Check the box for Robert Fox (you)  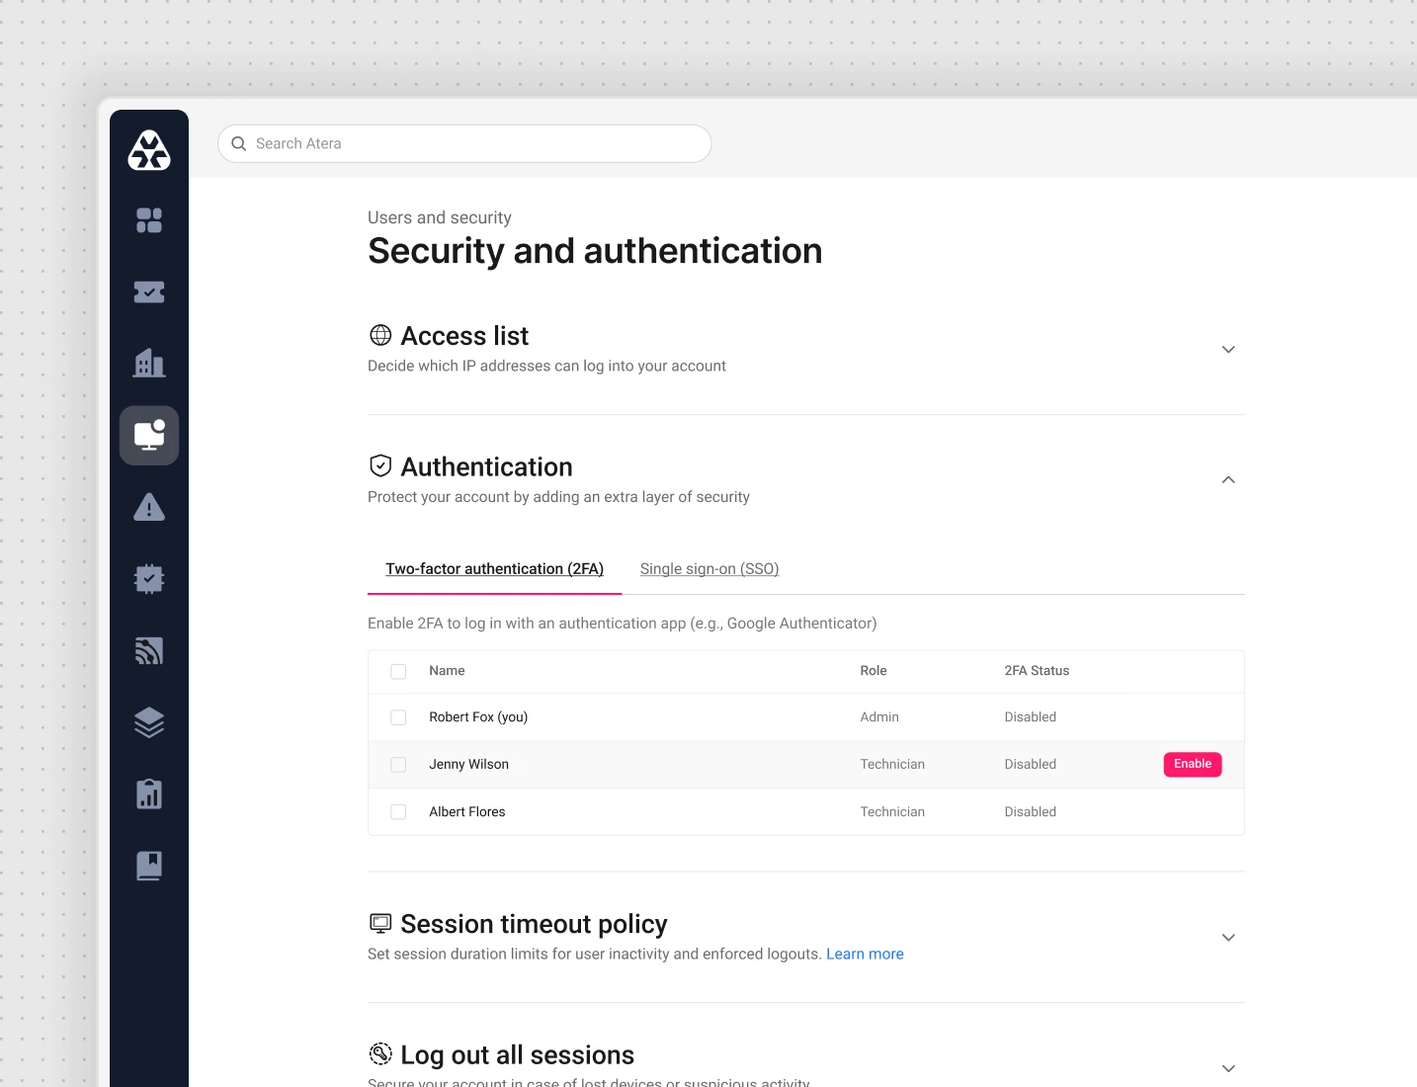[398, 717]
